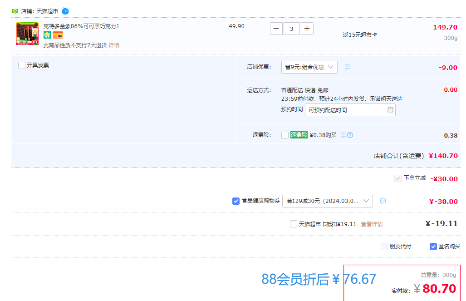Click the unit price 49.90

click(x=236, y=26)
